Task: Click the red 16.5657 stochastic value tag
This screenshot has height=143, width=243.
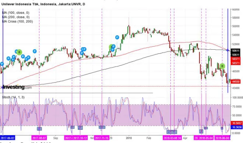Action: [x=237, y=123]
